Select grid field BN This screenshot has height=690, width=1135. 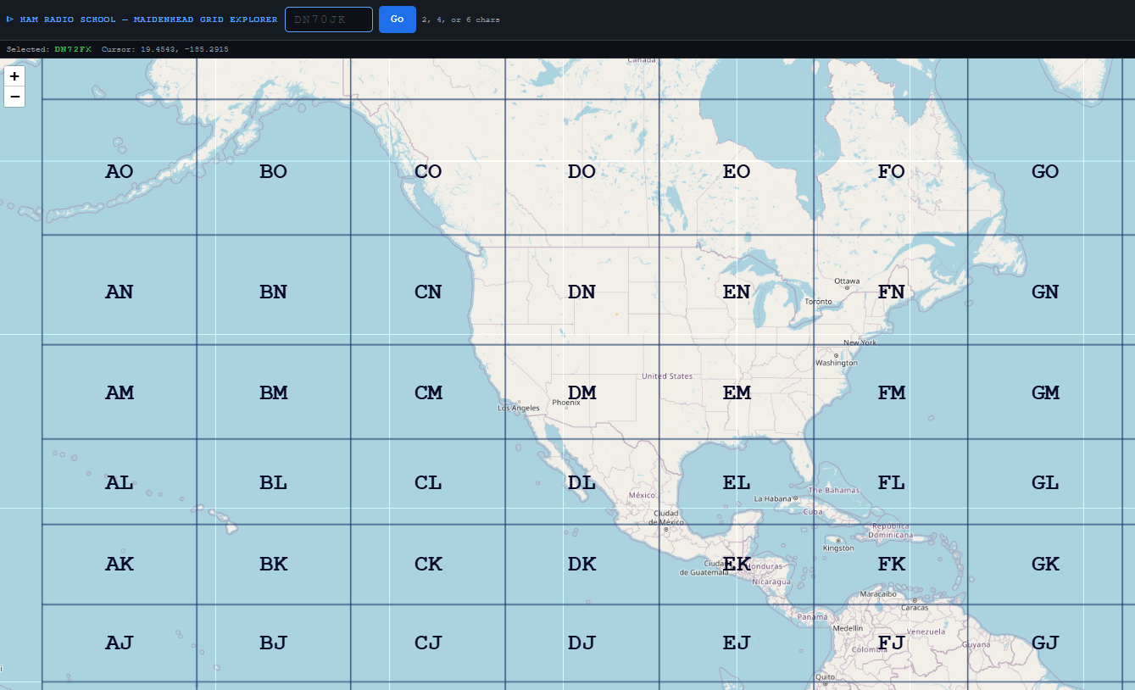tap(274, 290)
